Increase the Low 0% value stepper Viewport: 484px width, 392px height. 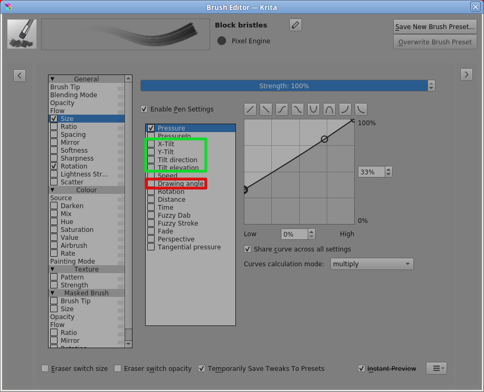coord(311,232)
